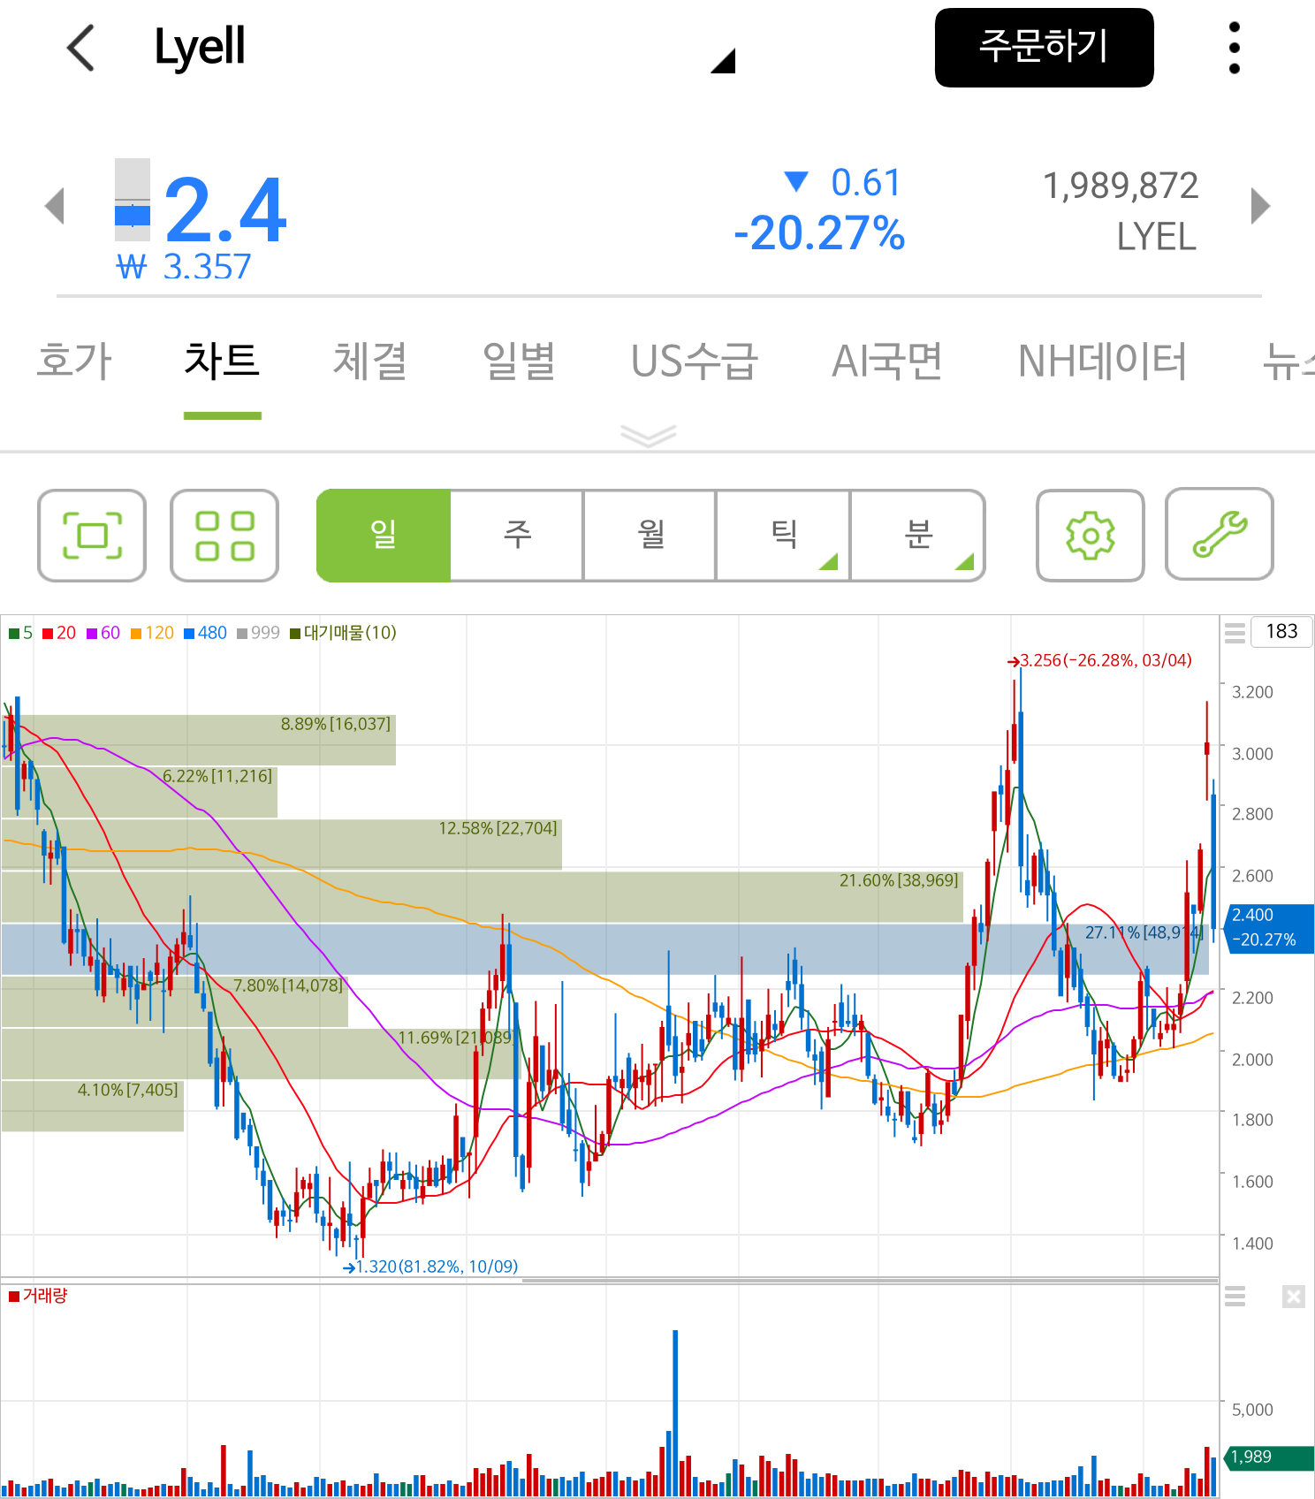The height and width of the screenshot is (1499, 1315).
Task: Expand stock selector triangle next to Lyell
Action: coord(723,60)
